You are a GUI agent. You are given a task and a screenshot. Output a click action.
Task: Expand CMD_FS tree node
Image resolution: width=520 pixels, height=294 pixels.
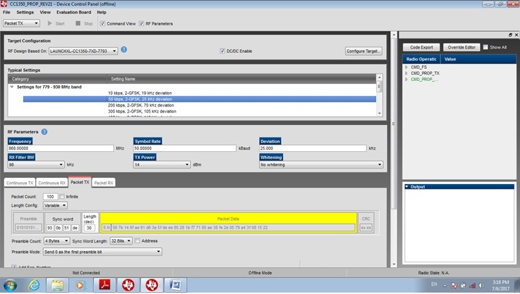(x=407, y=67)
